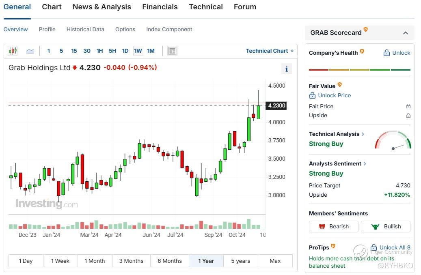
Task: Click 'Holds more cash than debt' ProTip
Action: click(x=352, y=262)
